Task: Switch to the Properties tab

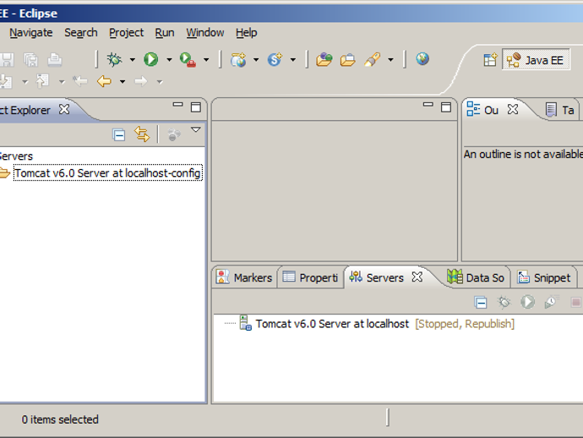Action: 310,277
